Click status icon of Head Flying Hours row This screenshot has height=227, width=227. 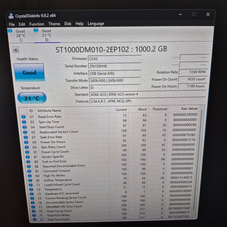(33, 211)
